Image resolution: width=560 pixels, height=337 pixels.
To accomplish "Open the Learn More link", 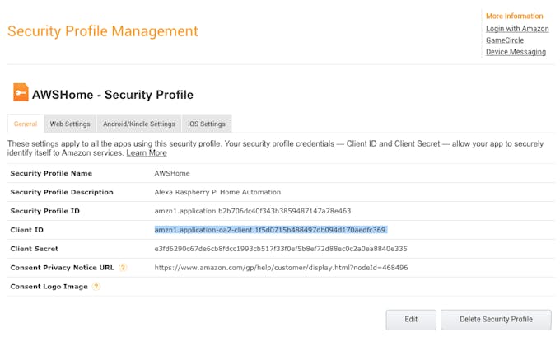I will tap(147, 153).
